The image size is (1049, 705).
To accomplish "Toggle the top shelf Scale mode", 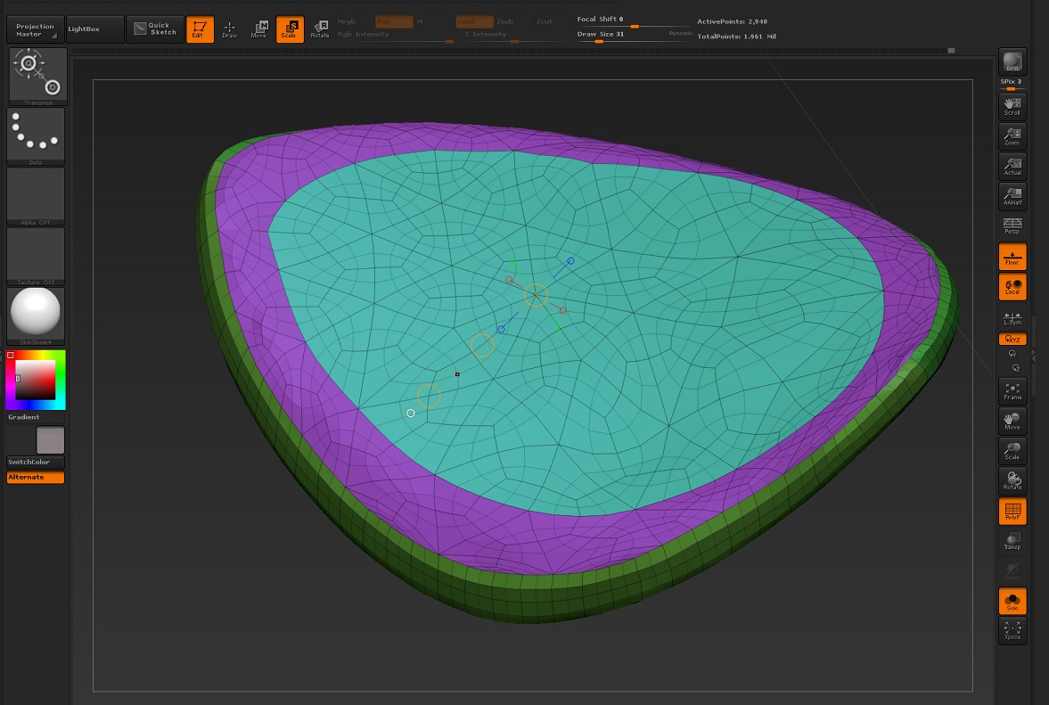I will click(x=290, y=29).
